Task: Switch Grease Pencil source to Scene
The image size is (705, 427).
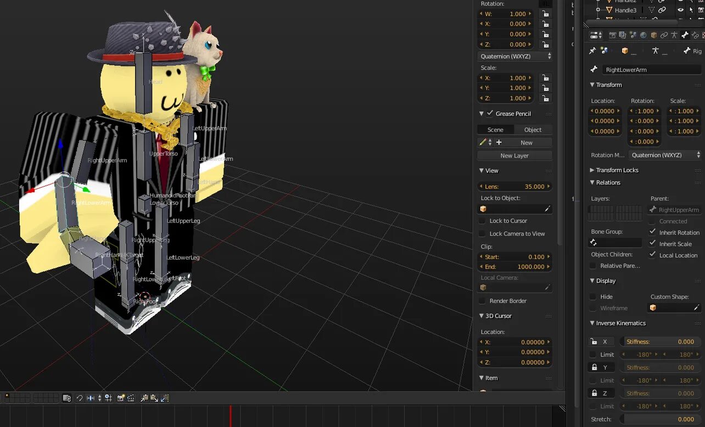Action: pos(495,130)
